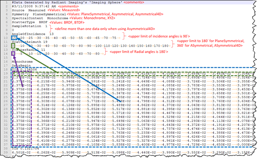Click data value 5.940E-02 on line 21
This screenshot has width=258, height=159.
point(71,81)
